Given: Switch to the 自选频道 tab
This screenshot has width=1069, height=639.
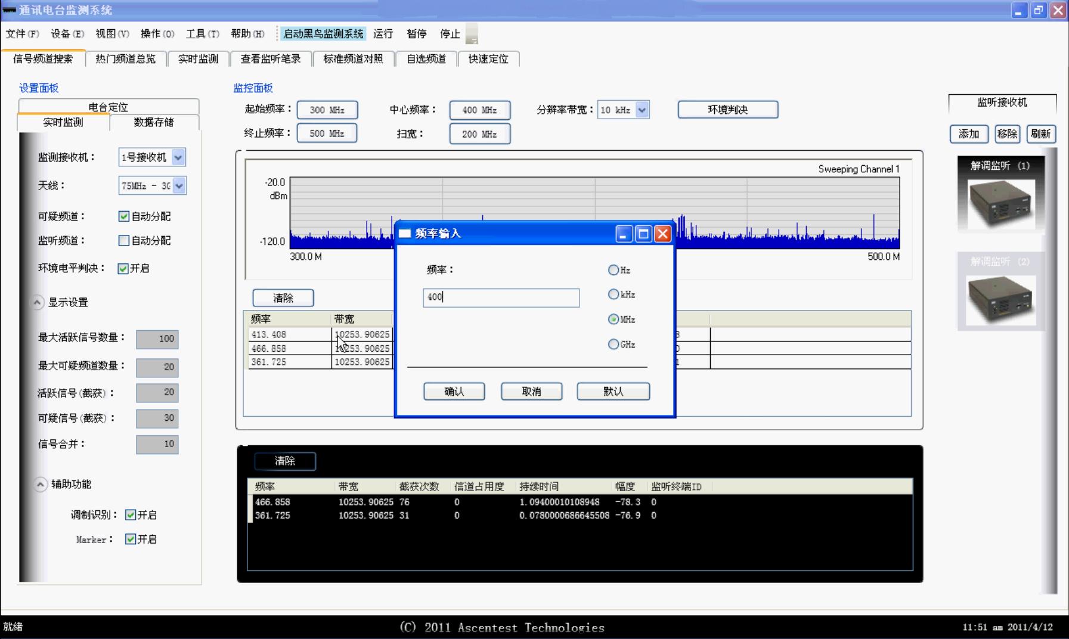Looking at the screenshot, I should pyautogui.click(x=426, y=58).
